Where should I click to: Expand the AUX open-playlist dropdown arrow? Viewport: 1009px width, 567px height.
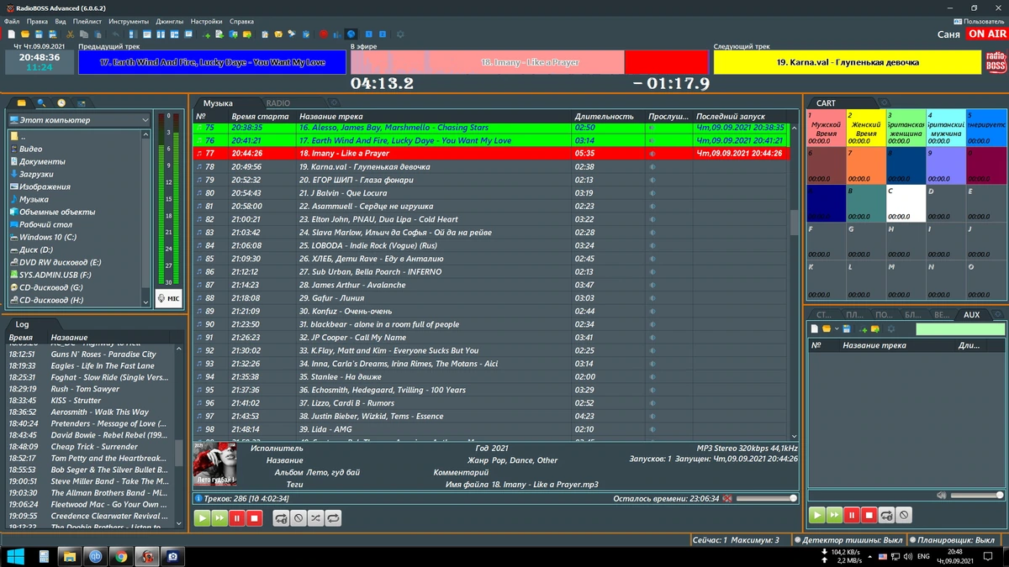tap(837, 328)
